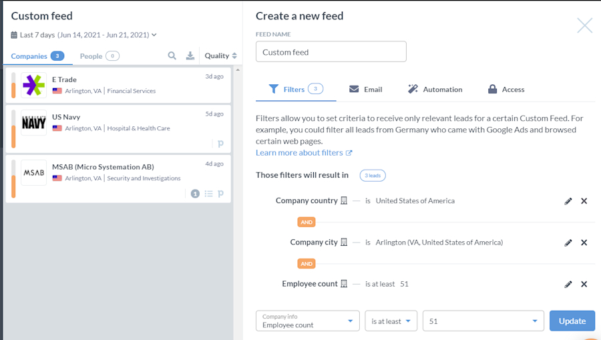The image size is (601, 340).
Task: Open the E Trade company name
Action: click(x=64, y=79)
